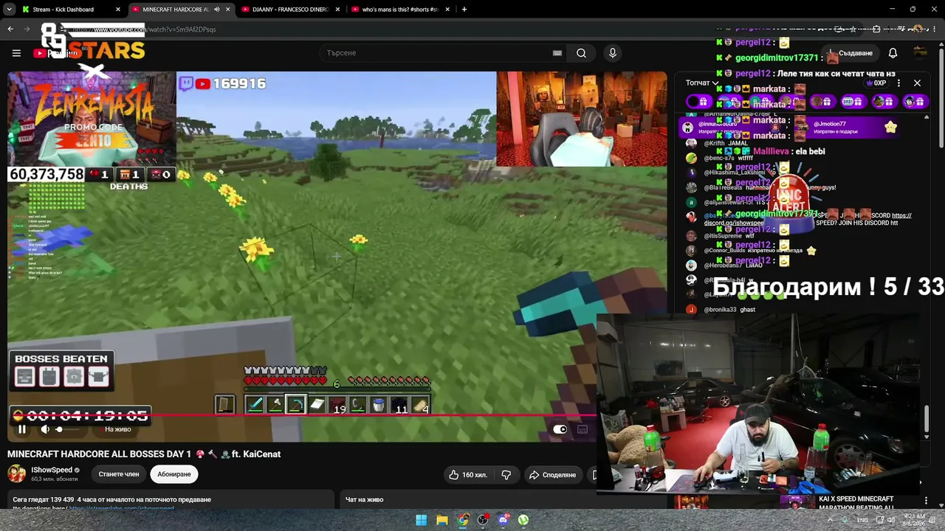
Task: Open a new browser tab
Action: pyautogui.click(x=464, y=10)
